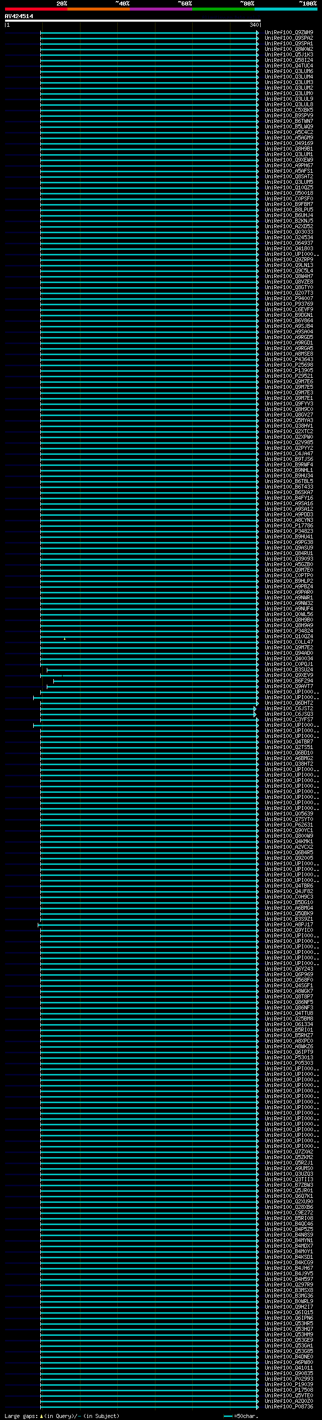
Task: Click the query end position label 340
Action: click(x=254, y=25)
